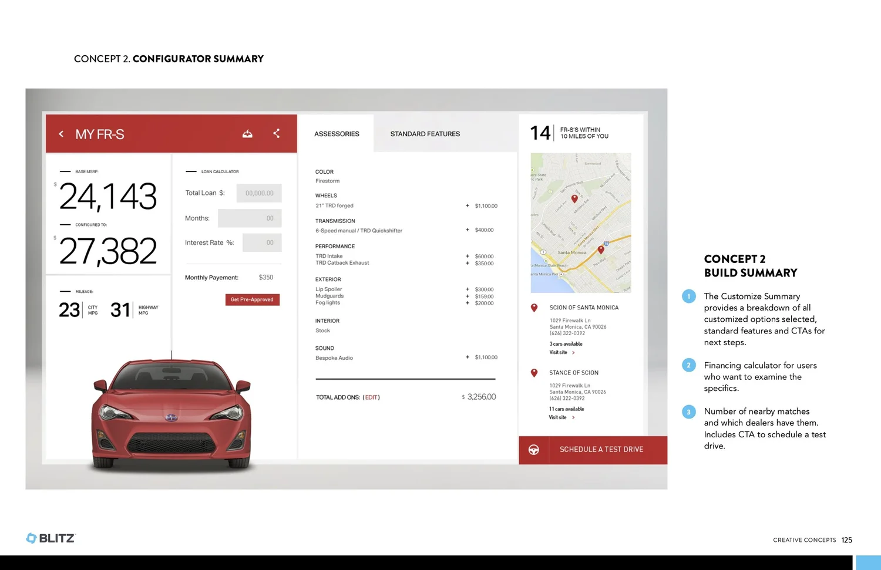
Task: Click TRD Catback Exhaust option
Action: pyautogui.click(x=342, y=263)
